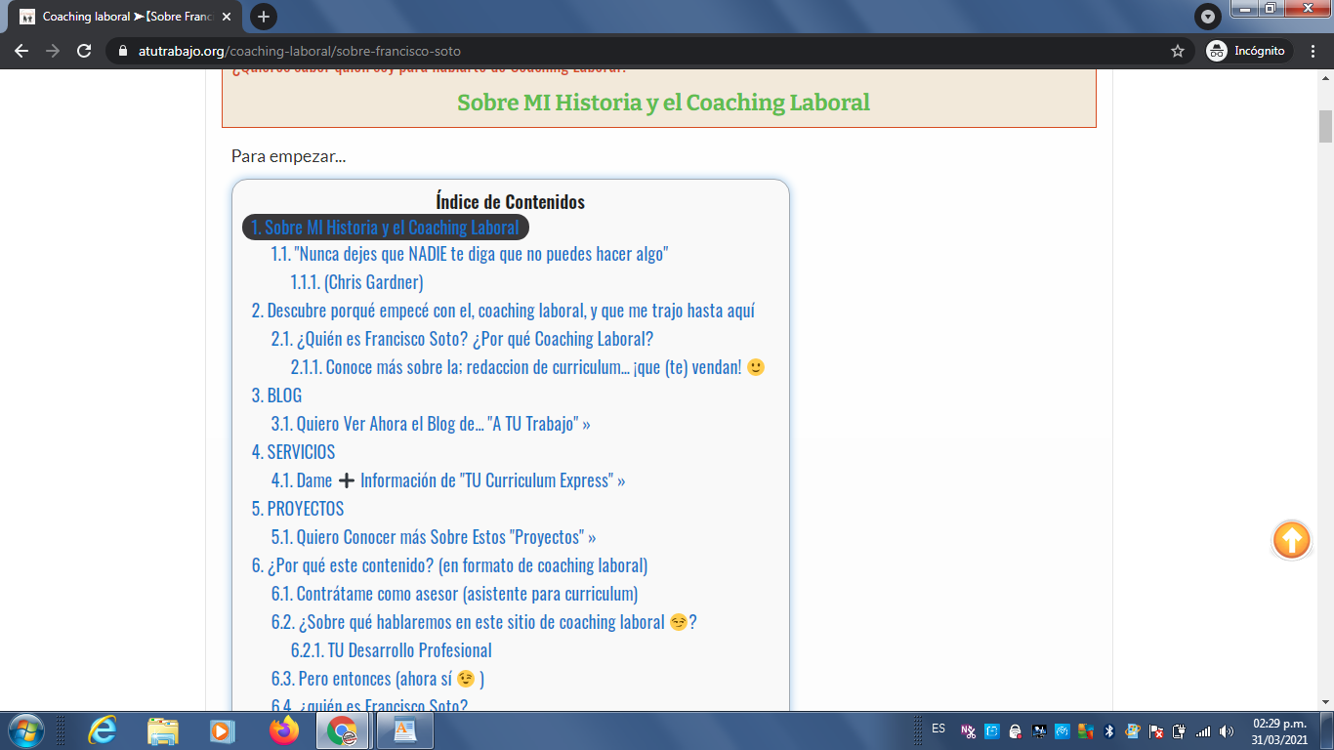Image resolution: width=1334 pixels, height=750 pixels.
Task: Click the Bluetooth tray icon
Action: (x=1108, y=730)
